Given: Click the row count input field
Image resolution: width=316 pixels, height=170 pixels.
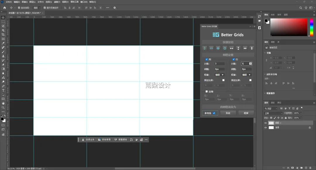Looking at the screenshot, I should pyautogui.click(x=246, y=64).
